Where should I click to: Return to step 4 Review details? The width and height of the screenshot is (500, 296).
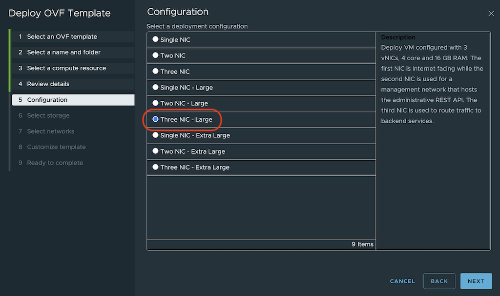coord(48,84)
